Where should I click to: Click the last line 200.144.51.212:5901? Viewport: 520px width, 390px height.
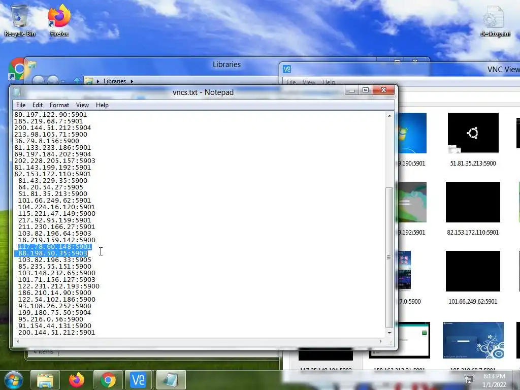point(57,333)
